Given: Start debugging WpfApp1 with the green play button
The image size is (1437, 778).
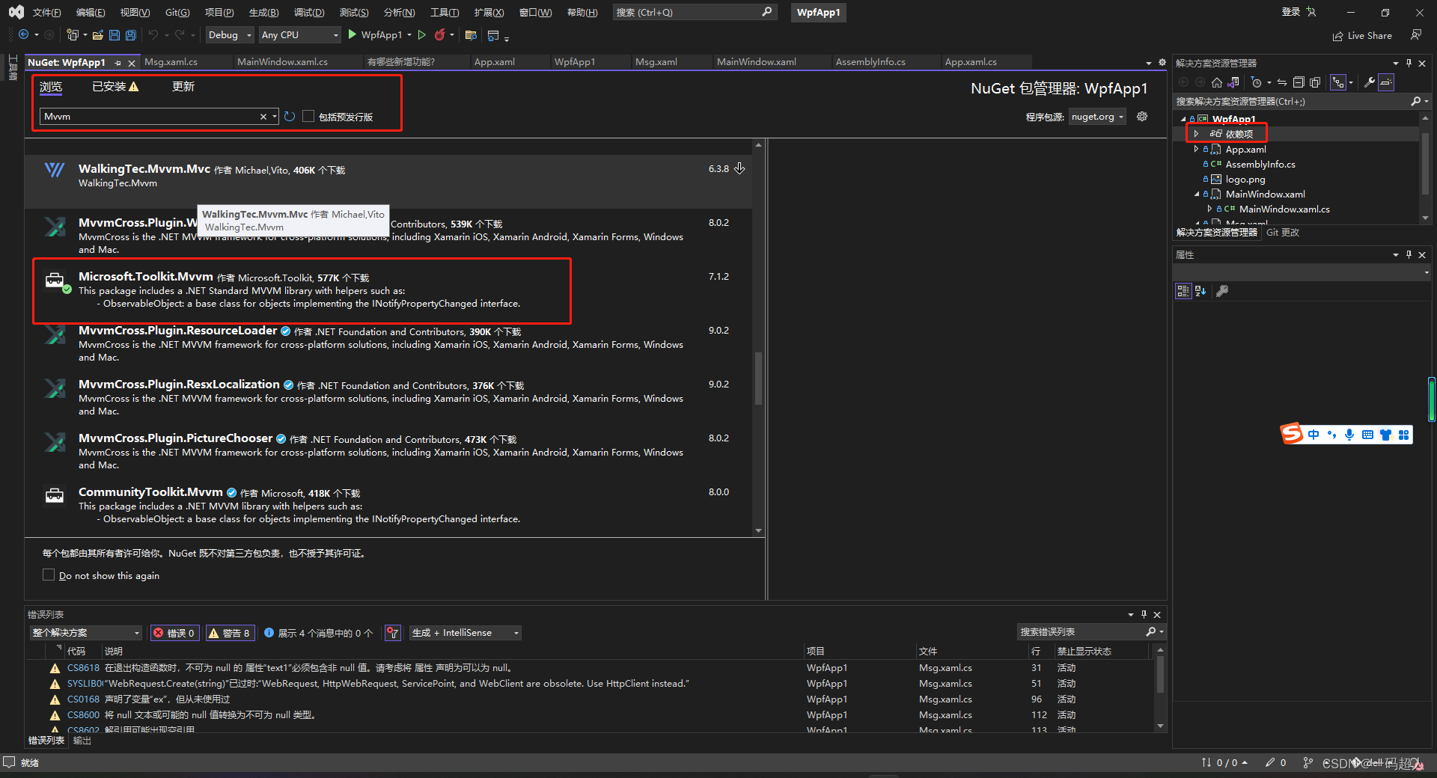Looking at the screenshot, I should point(353,34).
